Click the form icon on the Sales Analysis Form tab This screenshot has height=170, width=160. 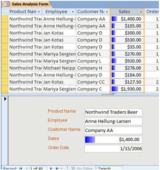click(7, 4)
